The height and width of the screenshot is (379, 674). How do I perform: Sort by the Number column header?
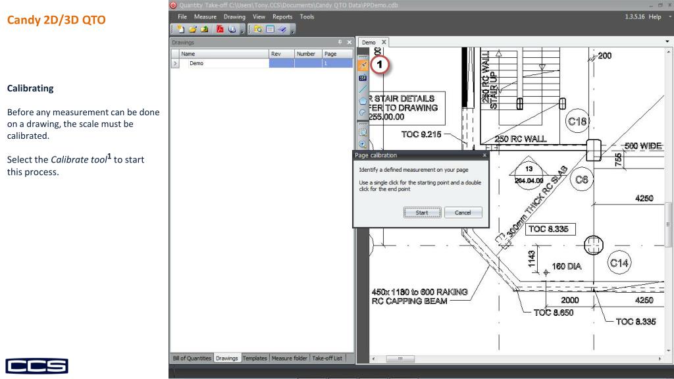click(308, 54)
